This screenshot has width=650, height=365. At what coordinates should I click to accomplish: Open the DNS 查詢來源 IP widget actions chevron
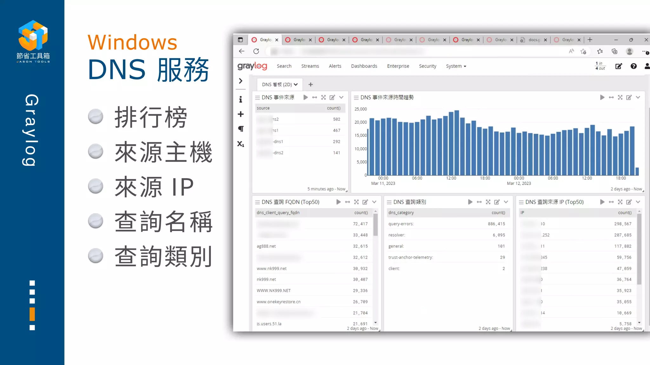click(x=638, y=202)
